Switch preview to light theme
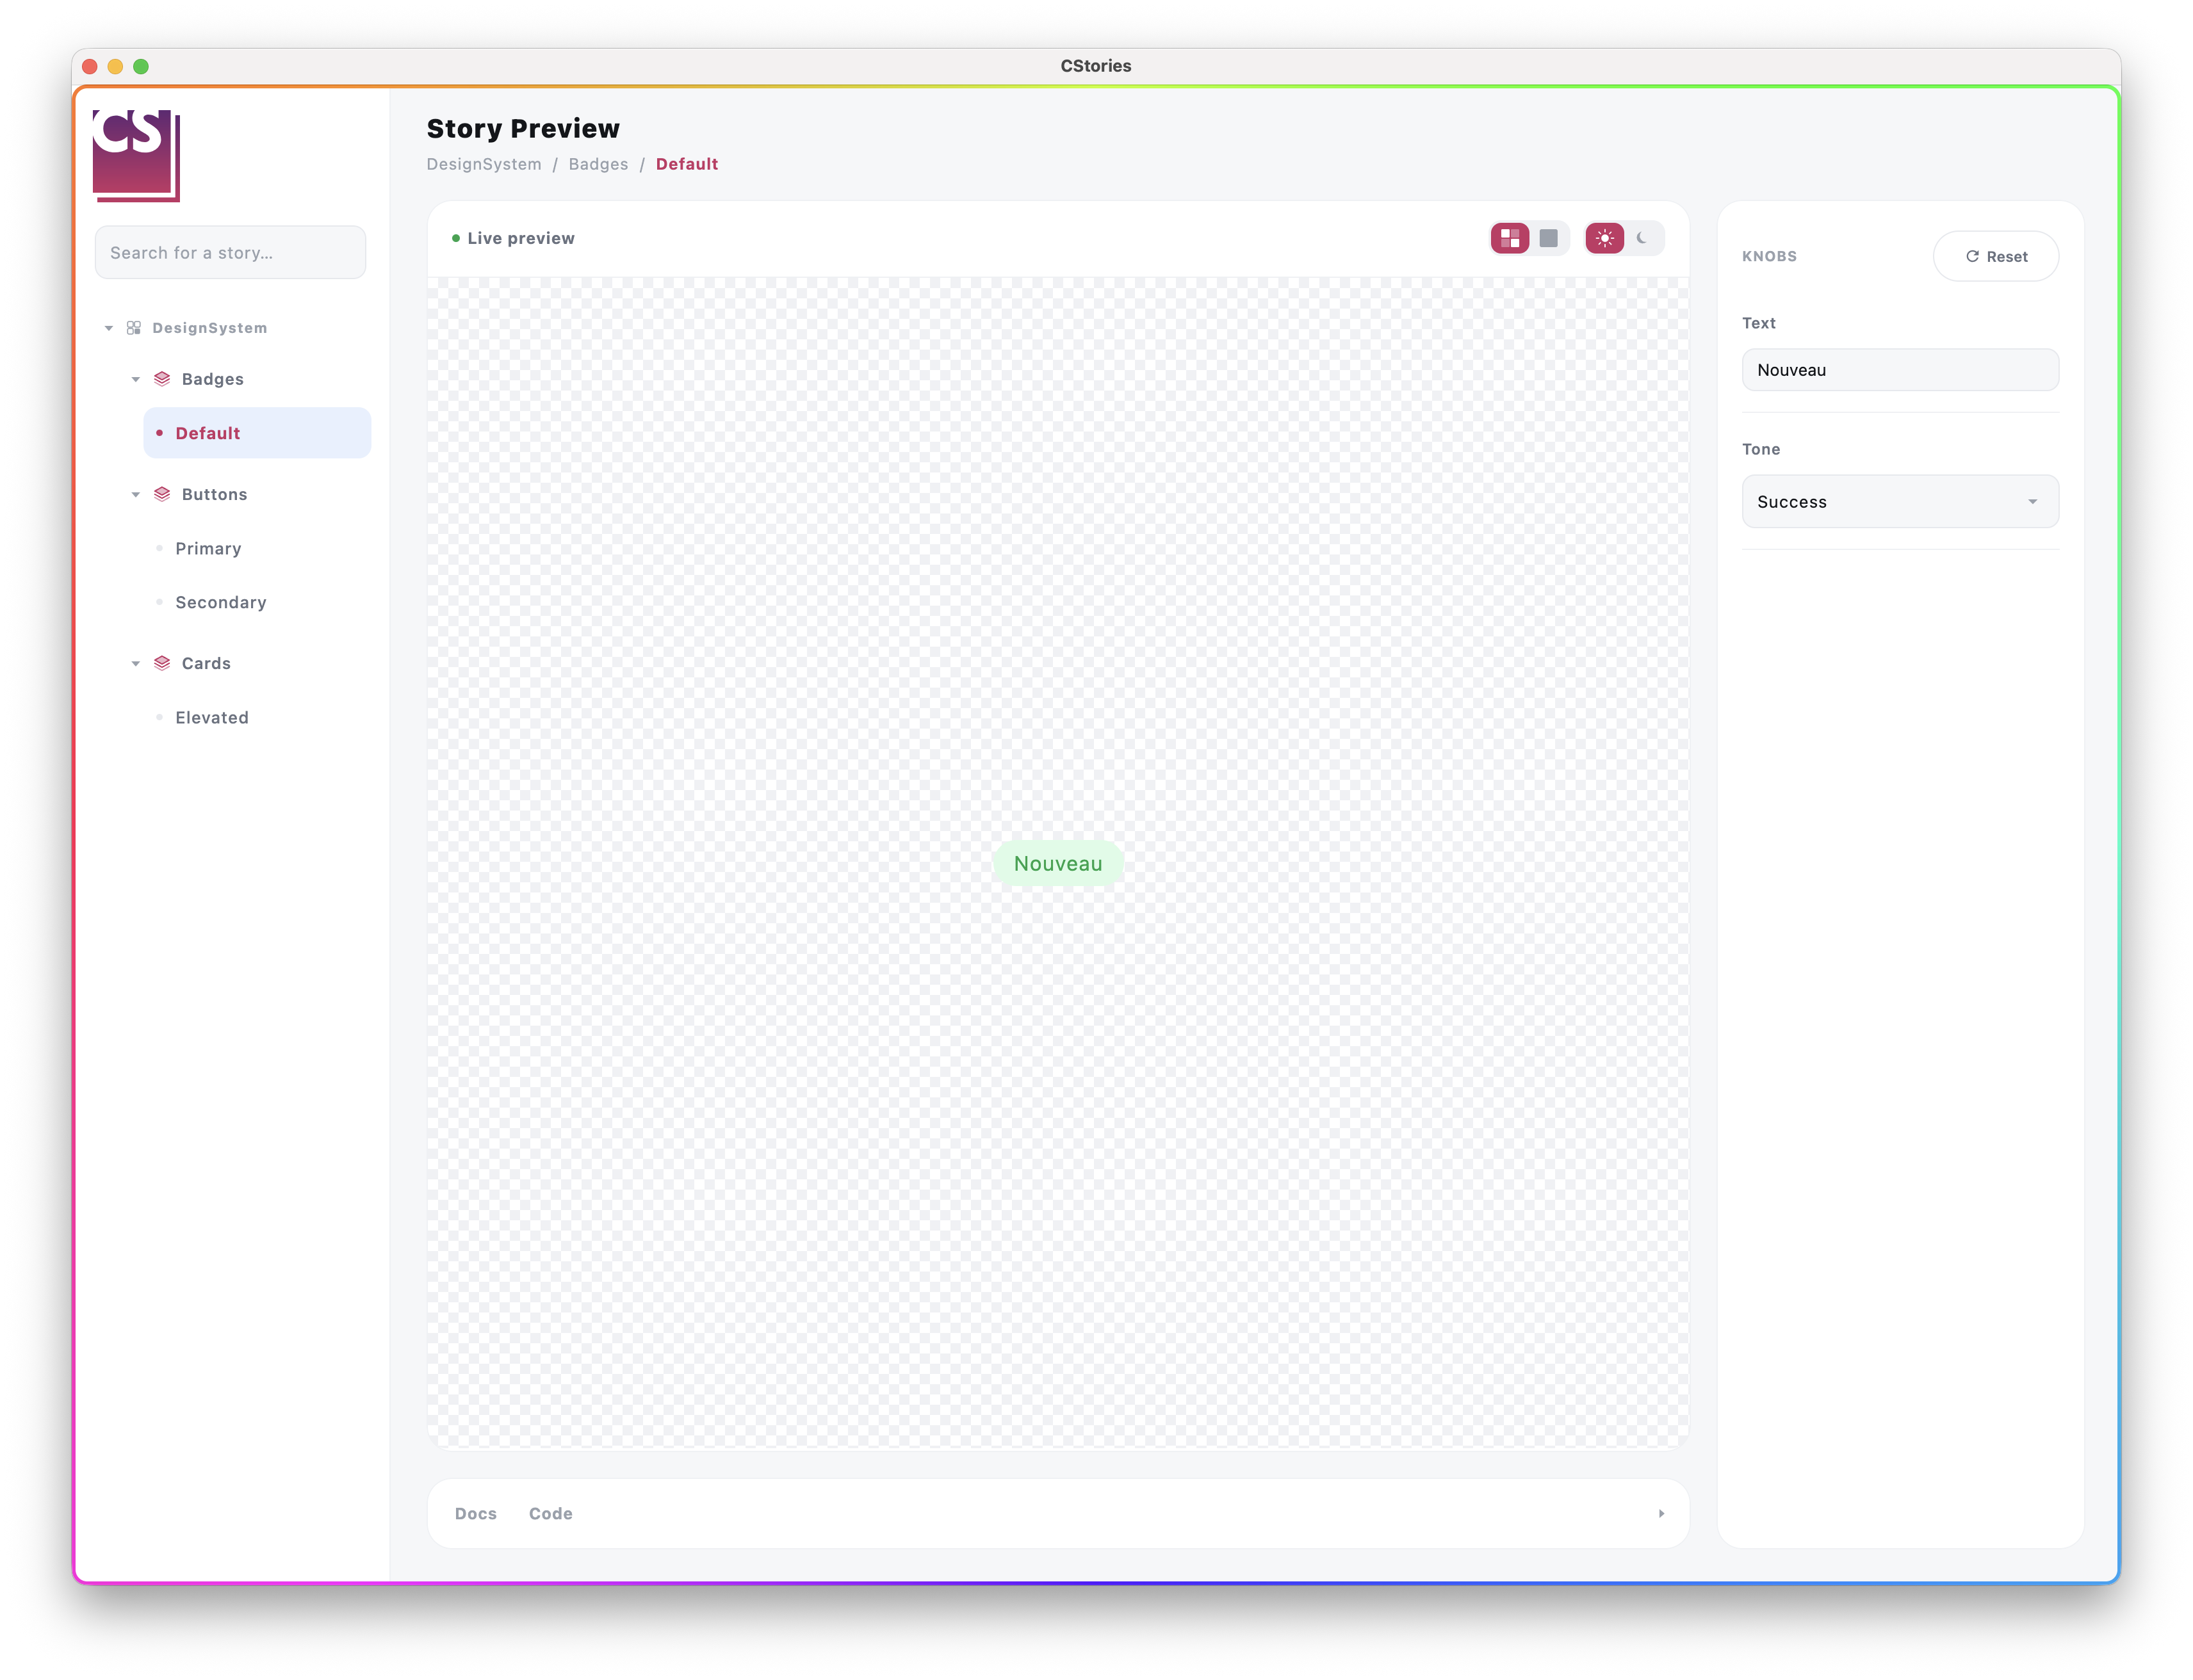Viewport: 2193px width, 1680px height. tap(1605, 238)
